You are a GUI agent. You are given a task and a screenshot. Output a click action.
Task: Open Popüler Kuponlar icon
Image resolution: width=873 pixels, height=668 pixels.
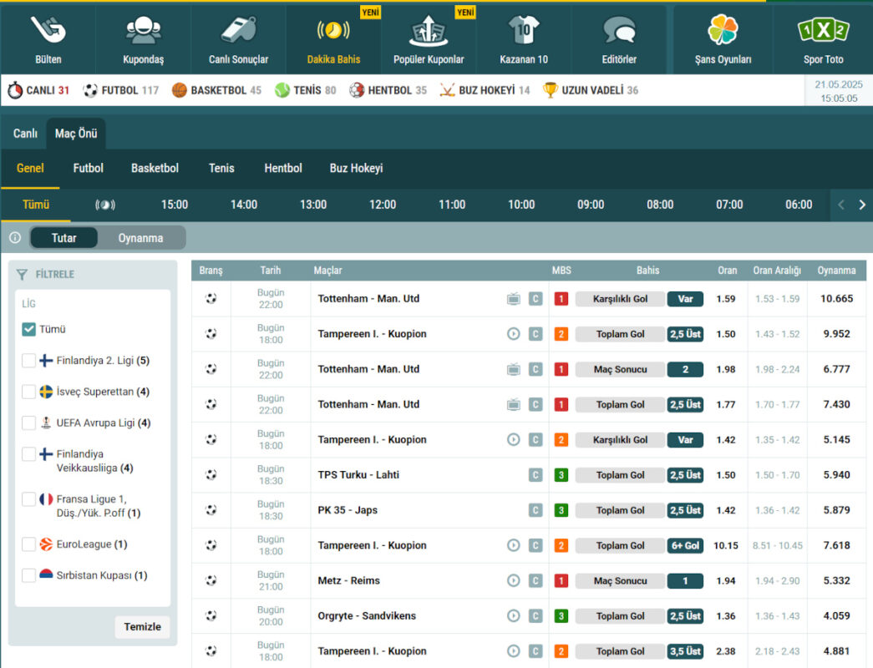coord(429,31)
